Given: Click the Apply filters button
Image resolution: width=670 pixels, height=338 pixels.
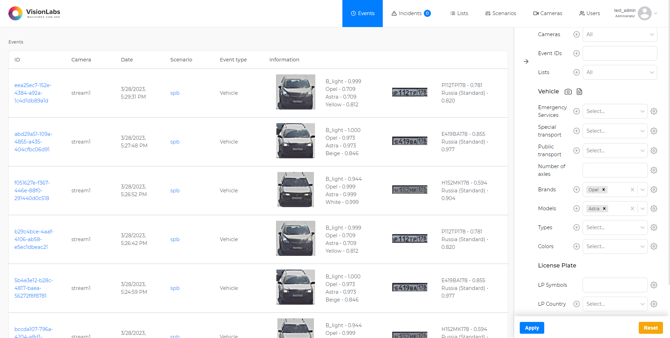Looking at the screenshot, I should click(532, 328).
